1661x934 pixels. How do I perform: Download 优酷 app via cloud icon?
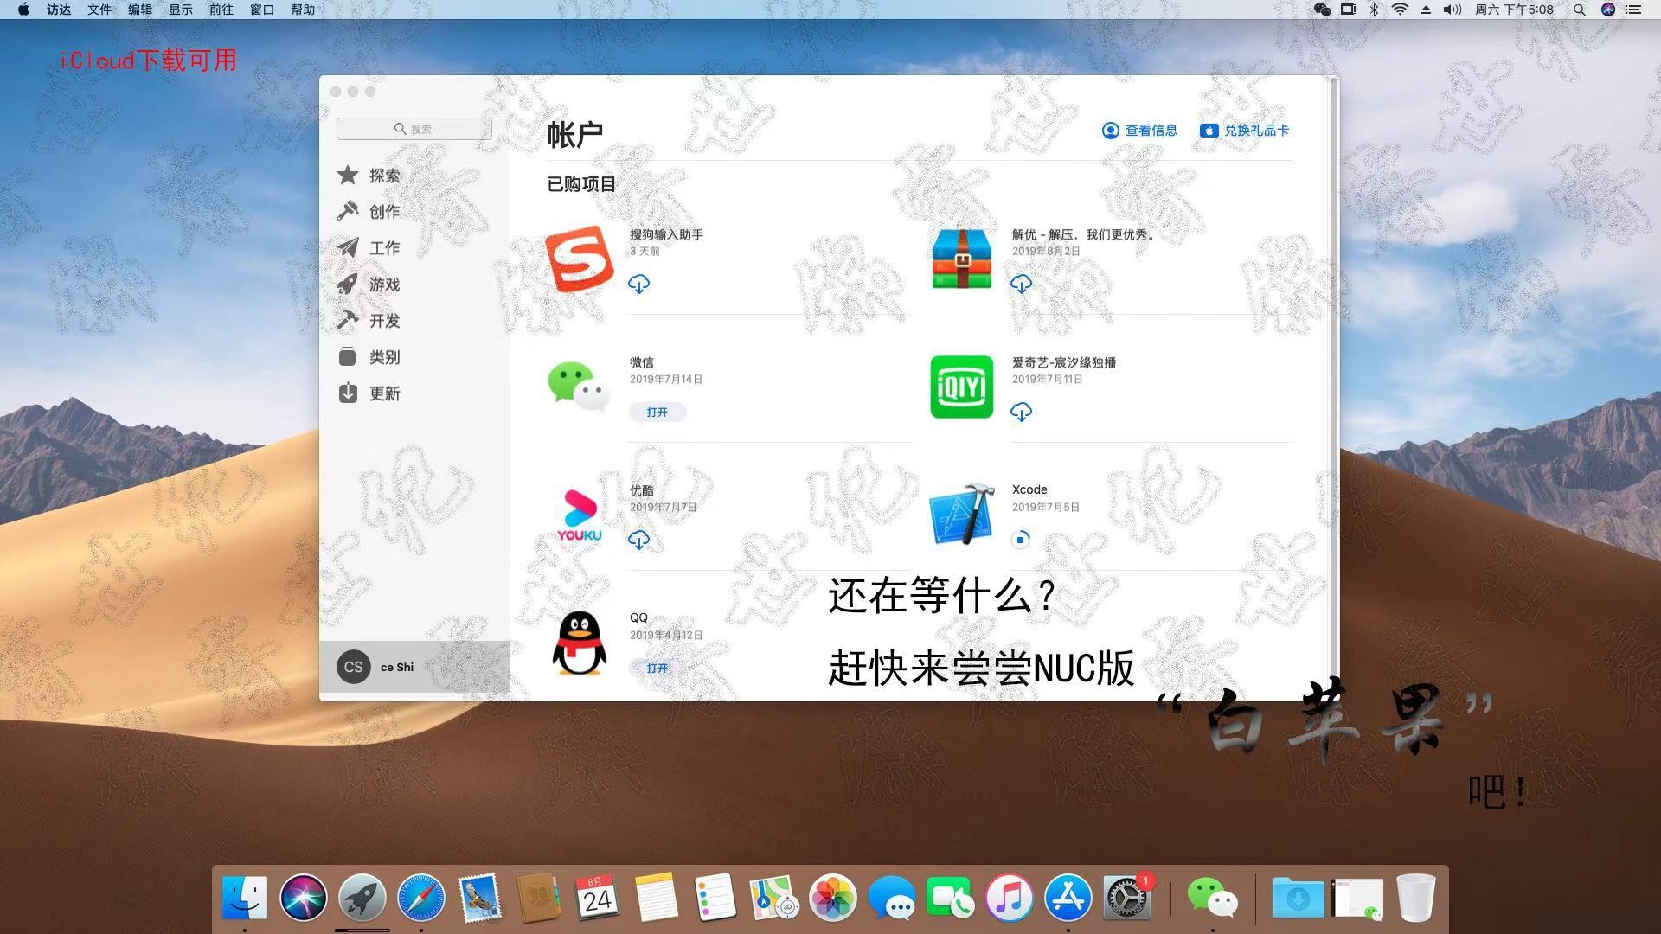(638, 540)
